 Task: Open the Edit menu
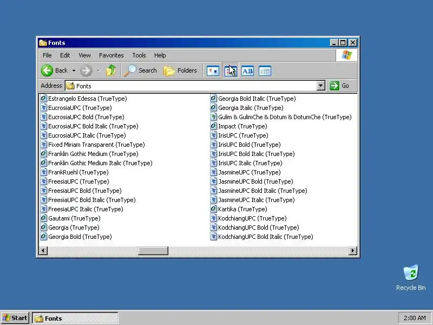[x=65, y=55]
